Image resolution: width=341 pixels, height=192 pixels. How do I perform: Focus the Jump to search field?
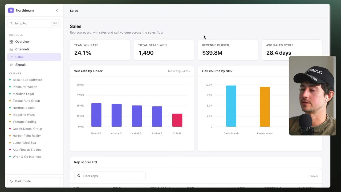coord(34,23)
